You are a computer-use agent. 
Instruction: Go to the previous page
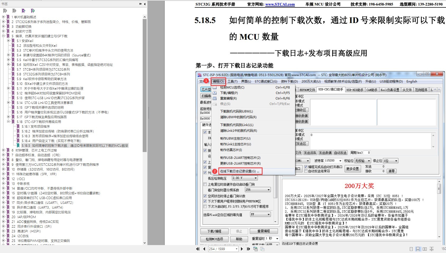204,249
